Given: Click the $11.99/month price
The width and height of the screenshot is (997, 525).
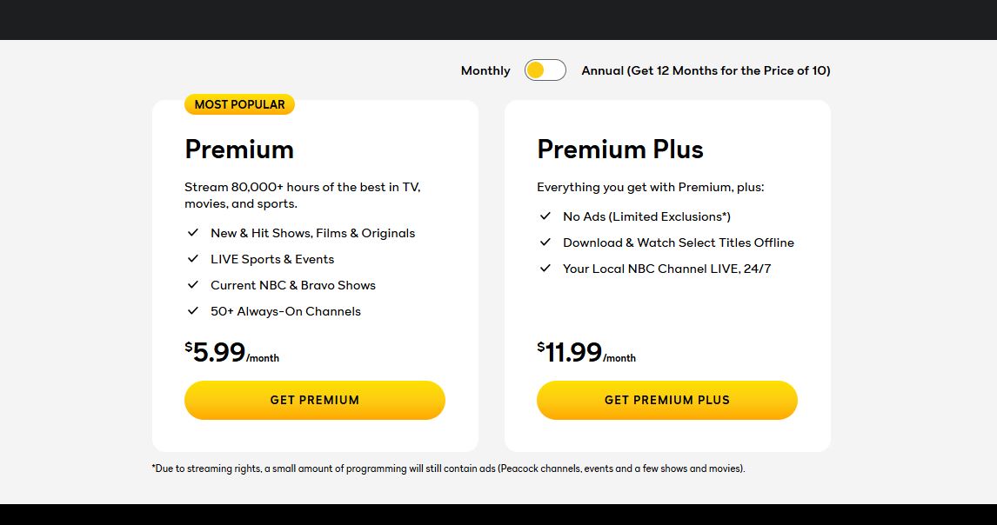Looking at the screenshot, I should (x=586, y=352).
